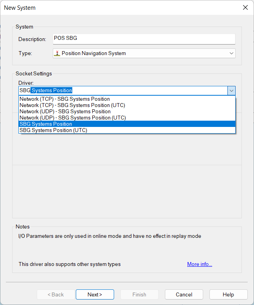Click the < Back button

tap(55, 294)
